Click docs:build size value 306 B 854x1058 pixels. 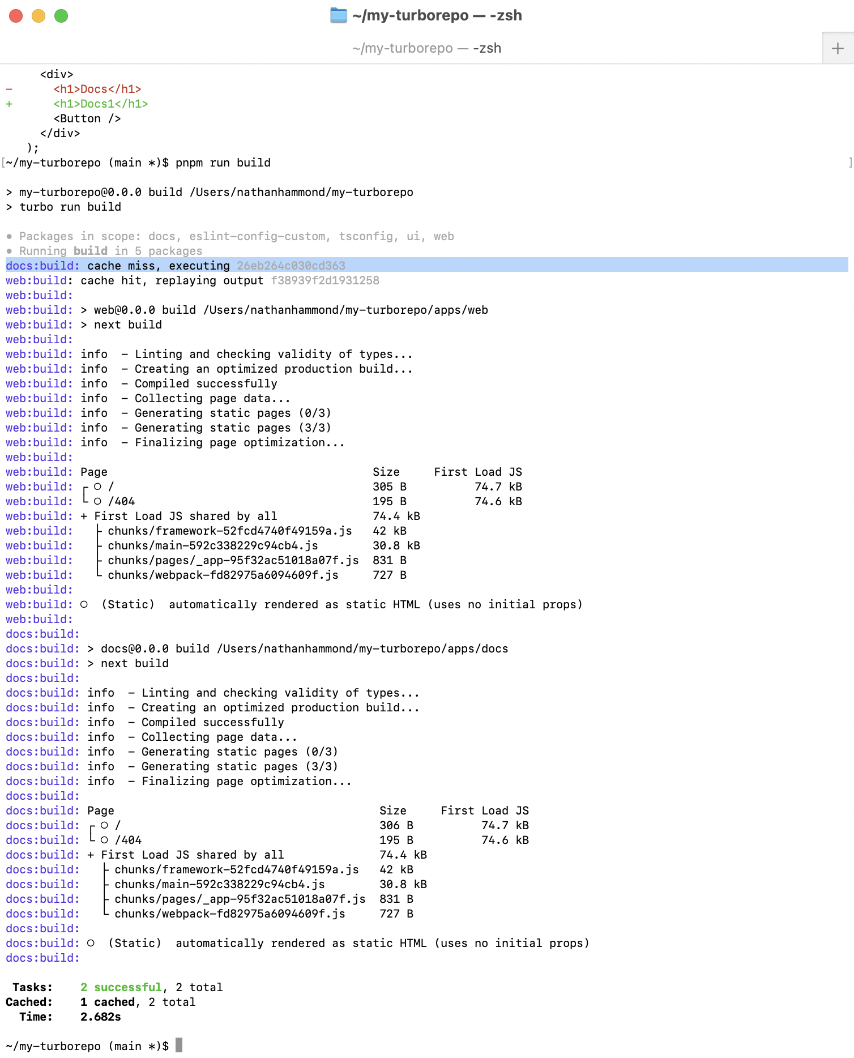396,825
